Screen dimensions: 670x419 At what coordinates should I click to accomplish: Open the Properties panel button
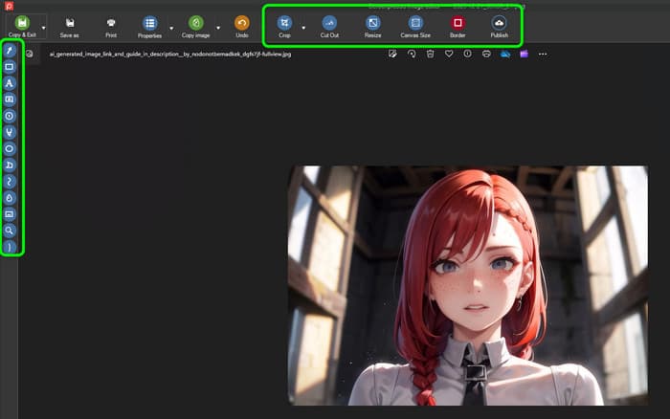[x=149, y=27]
